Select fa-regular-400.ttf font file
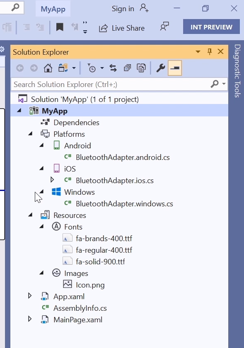The width and height of the screenshot is (244, 348). click(x=104, y=250)
